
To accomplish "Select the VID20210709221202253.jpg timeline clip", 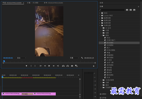I will 44,94.
